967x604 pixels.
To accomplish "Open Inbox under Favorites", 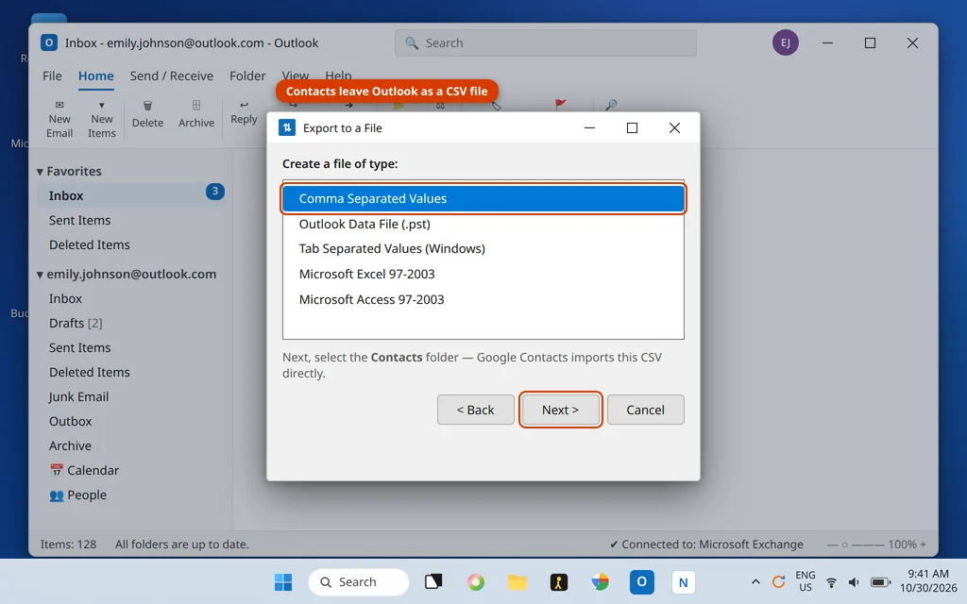I will [x=130, y=195].
